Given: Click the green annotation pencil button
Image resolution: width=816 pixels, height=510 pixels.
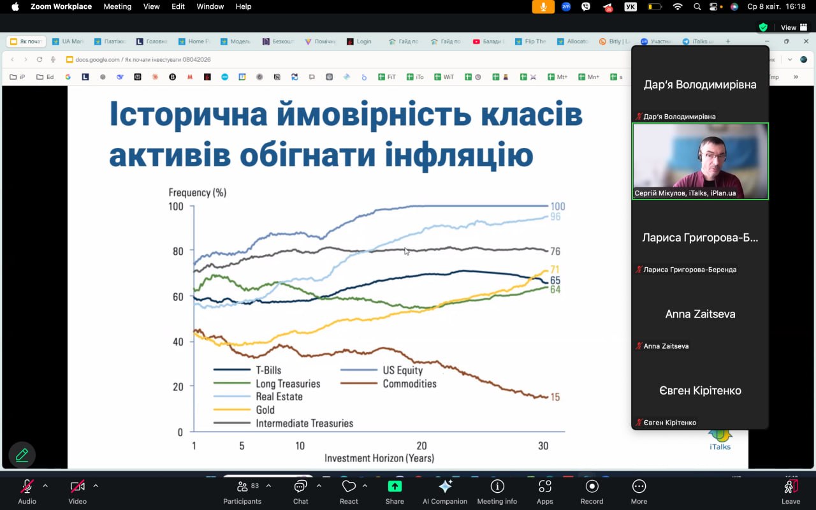Looking at the screenshot, I should 22,455.
